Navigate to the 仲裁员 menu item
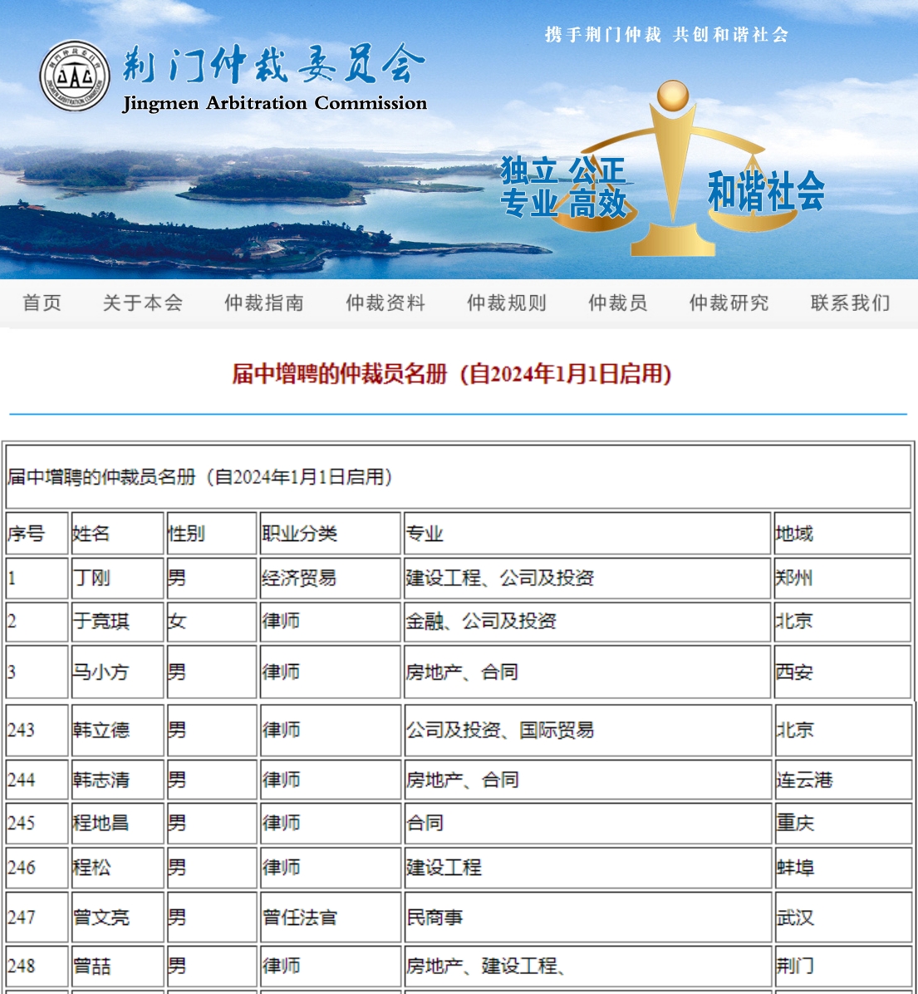Image resolution: width=918 pixels, height=994 pixels. pyautogui.click(x=618, y=303)
